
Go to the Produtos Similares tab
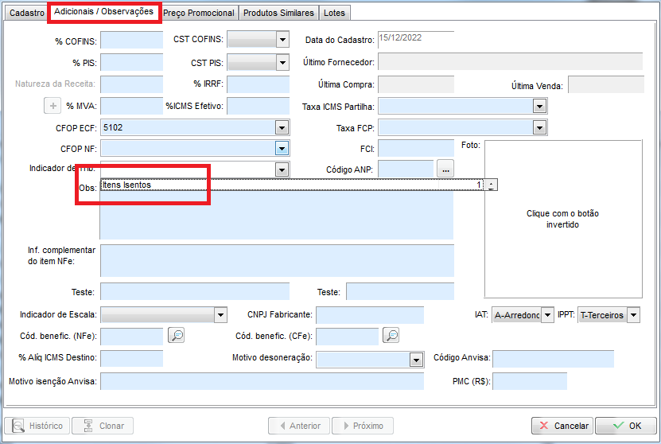click(x=278, y=14)
